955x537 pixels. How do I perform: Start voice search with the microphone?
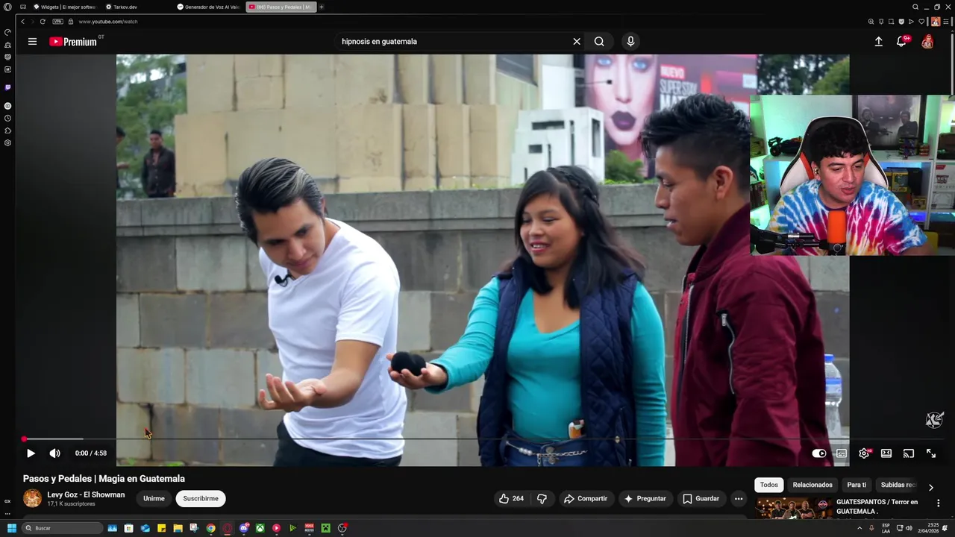pos(630,42)
